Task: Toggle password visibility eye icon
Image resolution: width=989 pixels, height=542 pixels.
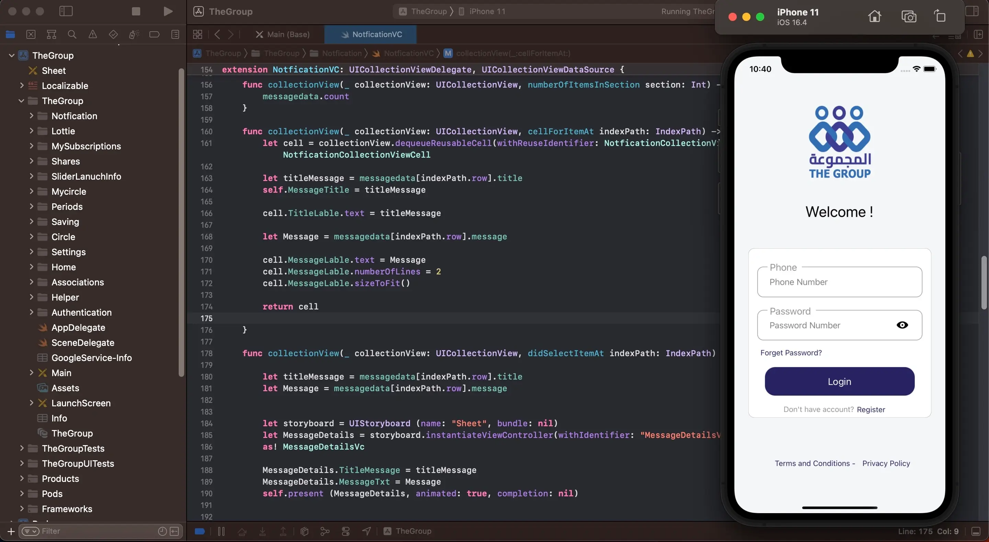Action: point(902,325)
